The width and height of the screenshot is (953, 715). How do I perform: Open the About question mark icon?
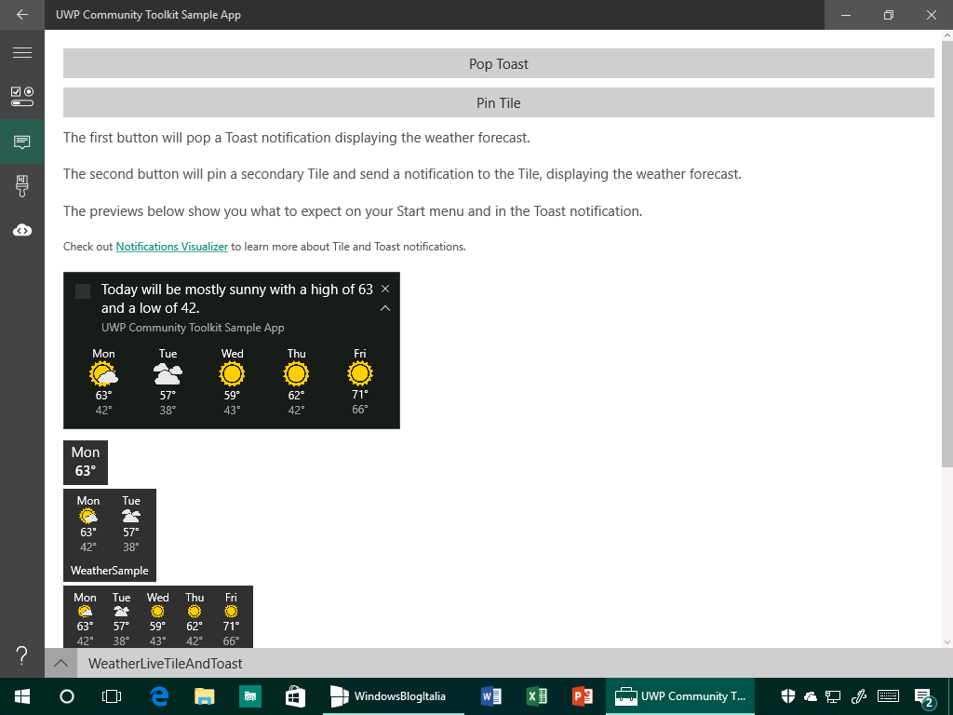click(x=22, y=655)
